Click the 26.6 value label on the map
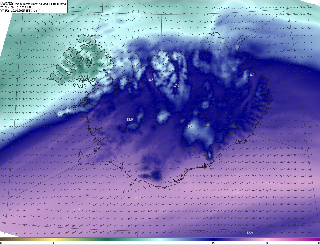The height and width of the screenshot is (245, 320). (x=138, y=198)
